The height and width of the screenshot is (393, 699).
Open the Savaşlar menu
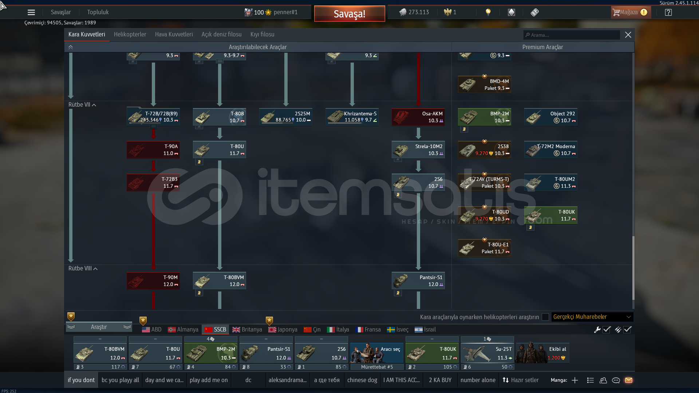(x=61, y=12)
